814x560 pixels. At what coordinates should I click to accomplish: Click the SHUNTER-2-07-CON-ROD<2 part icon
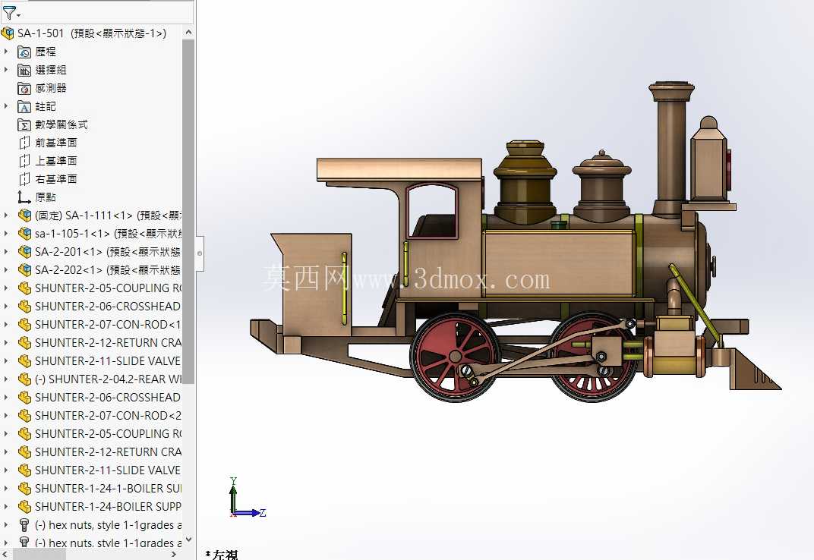(24, 416)
